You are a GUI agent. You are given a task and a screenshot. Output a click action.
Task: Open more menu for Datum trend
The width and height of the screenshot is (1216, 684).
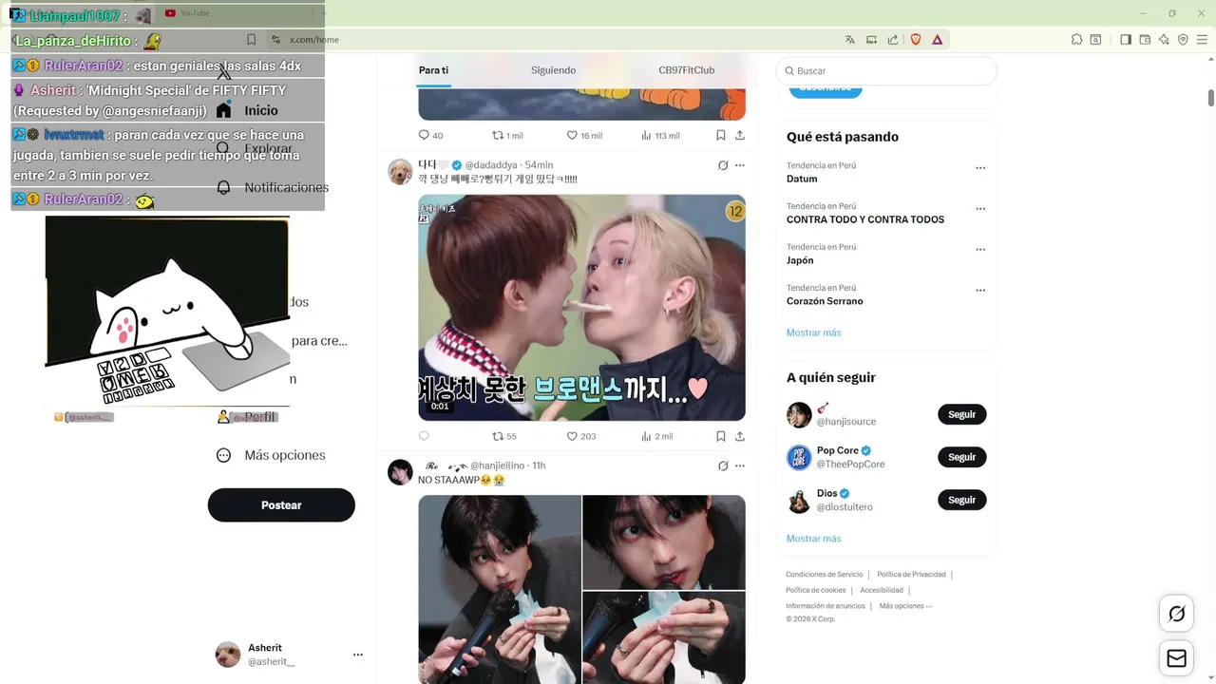coord(980,168)
